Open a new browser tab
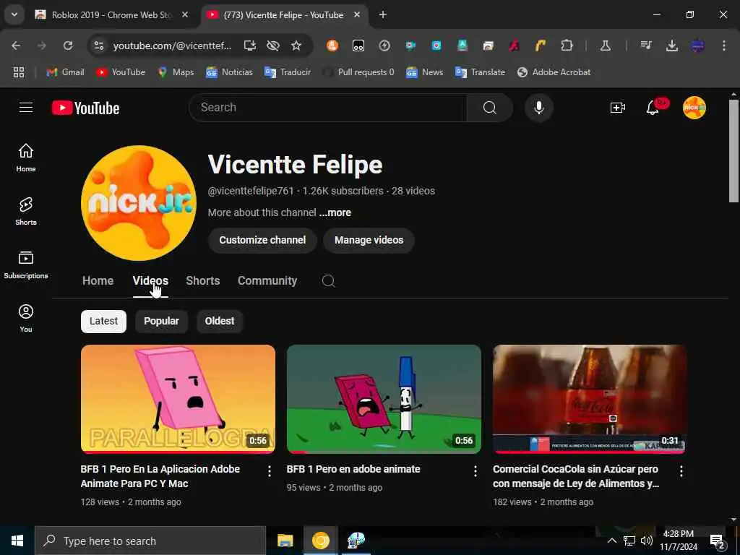This screenshot has width=740, height=555. (x=383, y=15)
